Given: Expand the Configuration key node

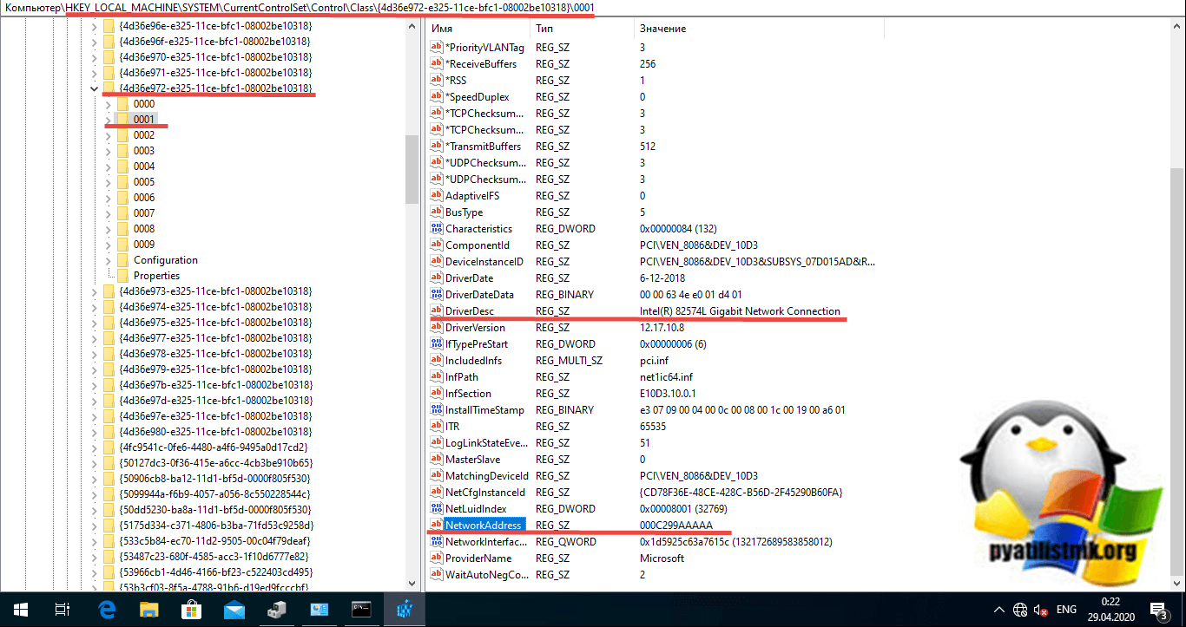Looking at the screenshot, I should coord(108,260).
